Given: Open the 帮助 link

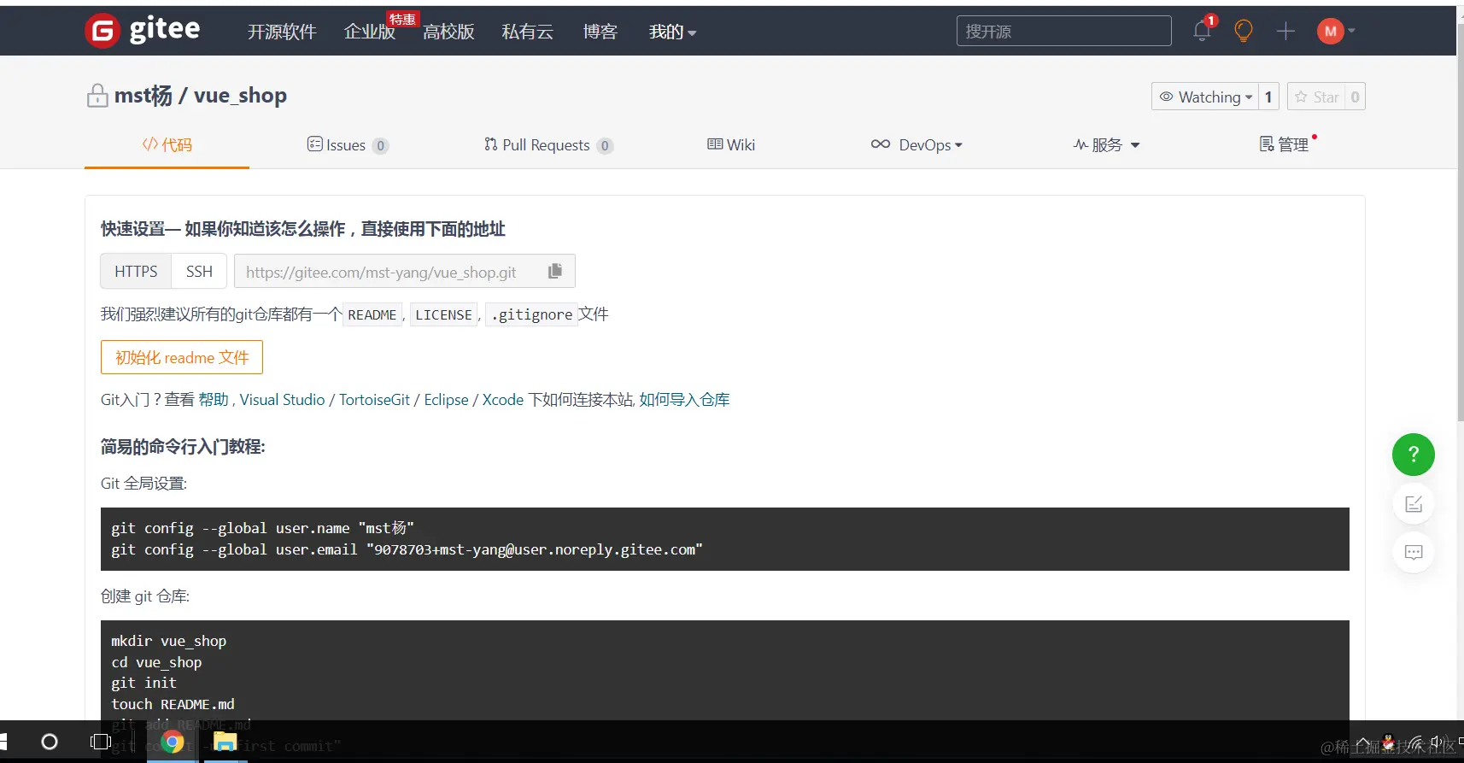Looking at the screenshot, I should tap(214, 399).
